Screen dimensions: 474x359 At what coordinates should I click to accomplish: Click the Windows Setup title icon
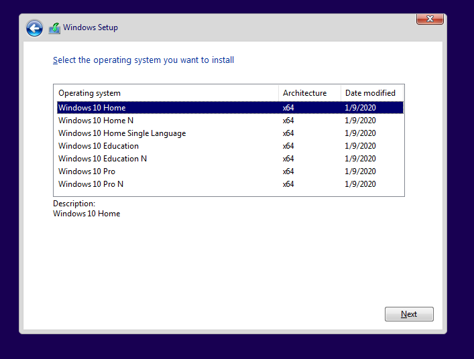pyautogui.click(x=54, y=28)
